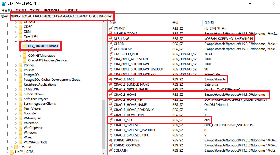This screenshot has height=155, width=280.
Task: Expand the OpenSSH tree node
Action: pyautogui.click(x=16, y=37)
